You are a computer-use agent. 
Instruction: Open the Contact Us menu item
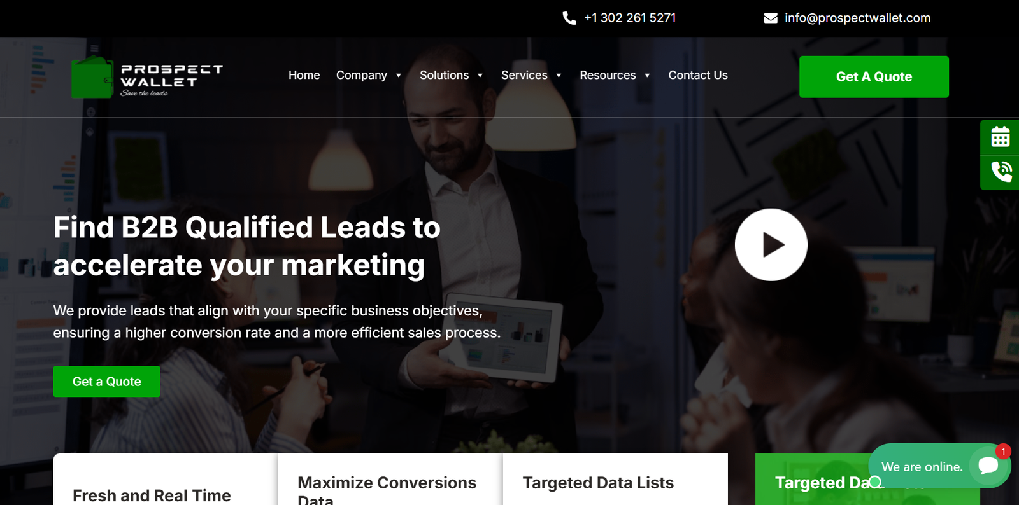[698, 75]
